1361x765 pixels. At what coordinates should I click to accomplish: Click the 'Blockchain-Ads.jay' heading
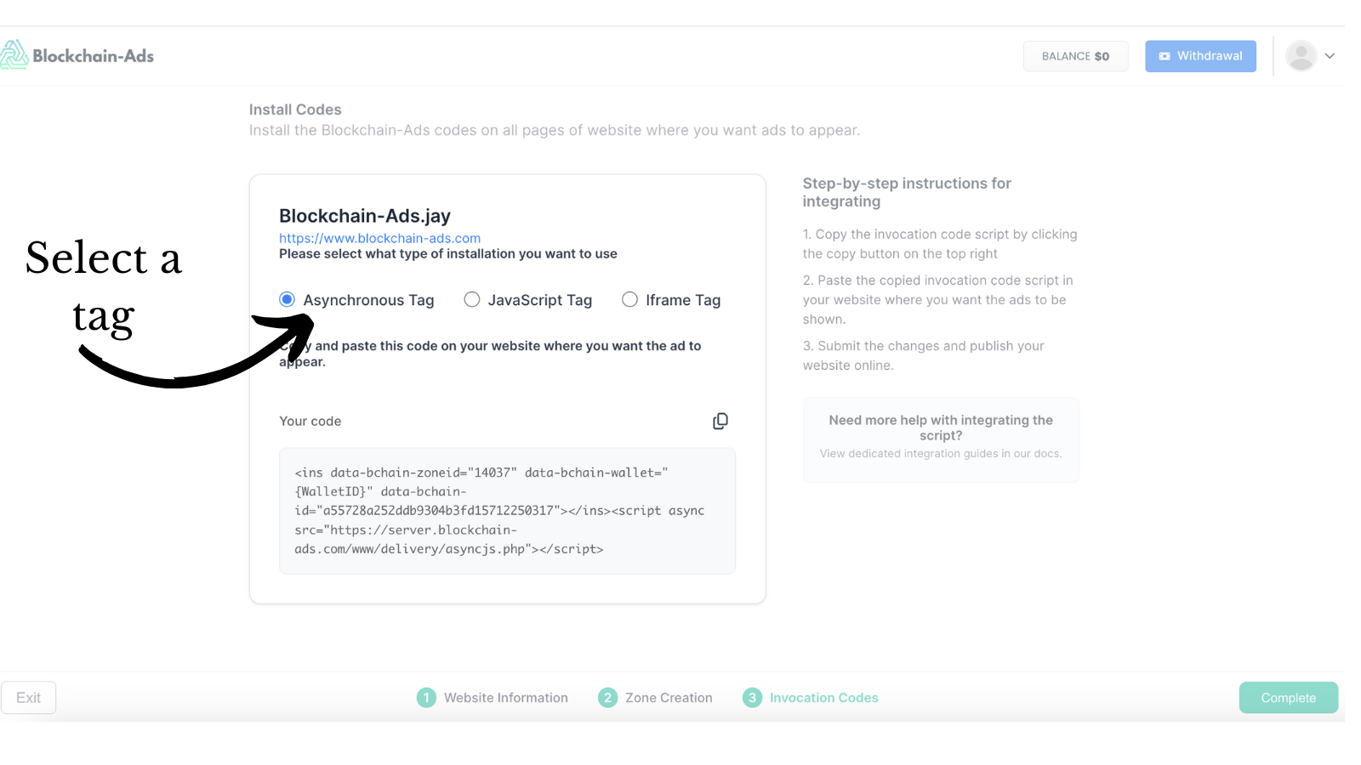click(365, 216)
